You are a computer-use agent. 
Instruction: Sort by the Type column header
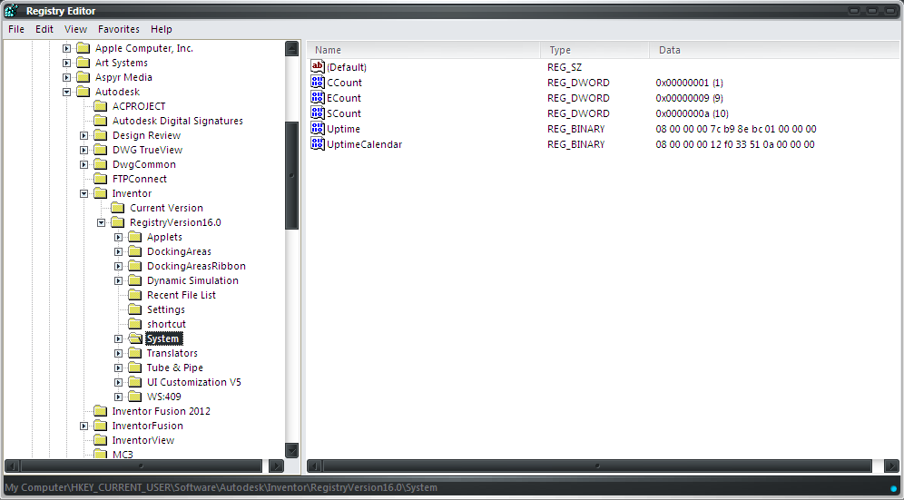pos(595,50)
